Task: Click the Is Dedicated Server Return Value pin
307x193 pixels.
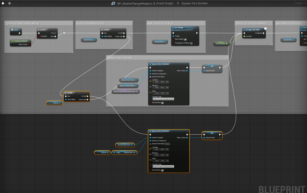Action: tap(29, 44)
